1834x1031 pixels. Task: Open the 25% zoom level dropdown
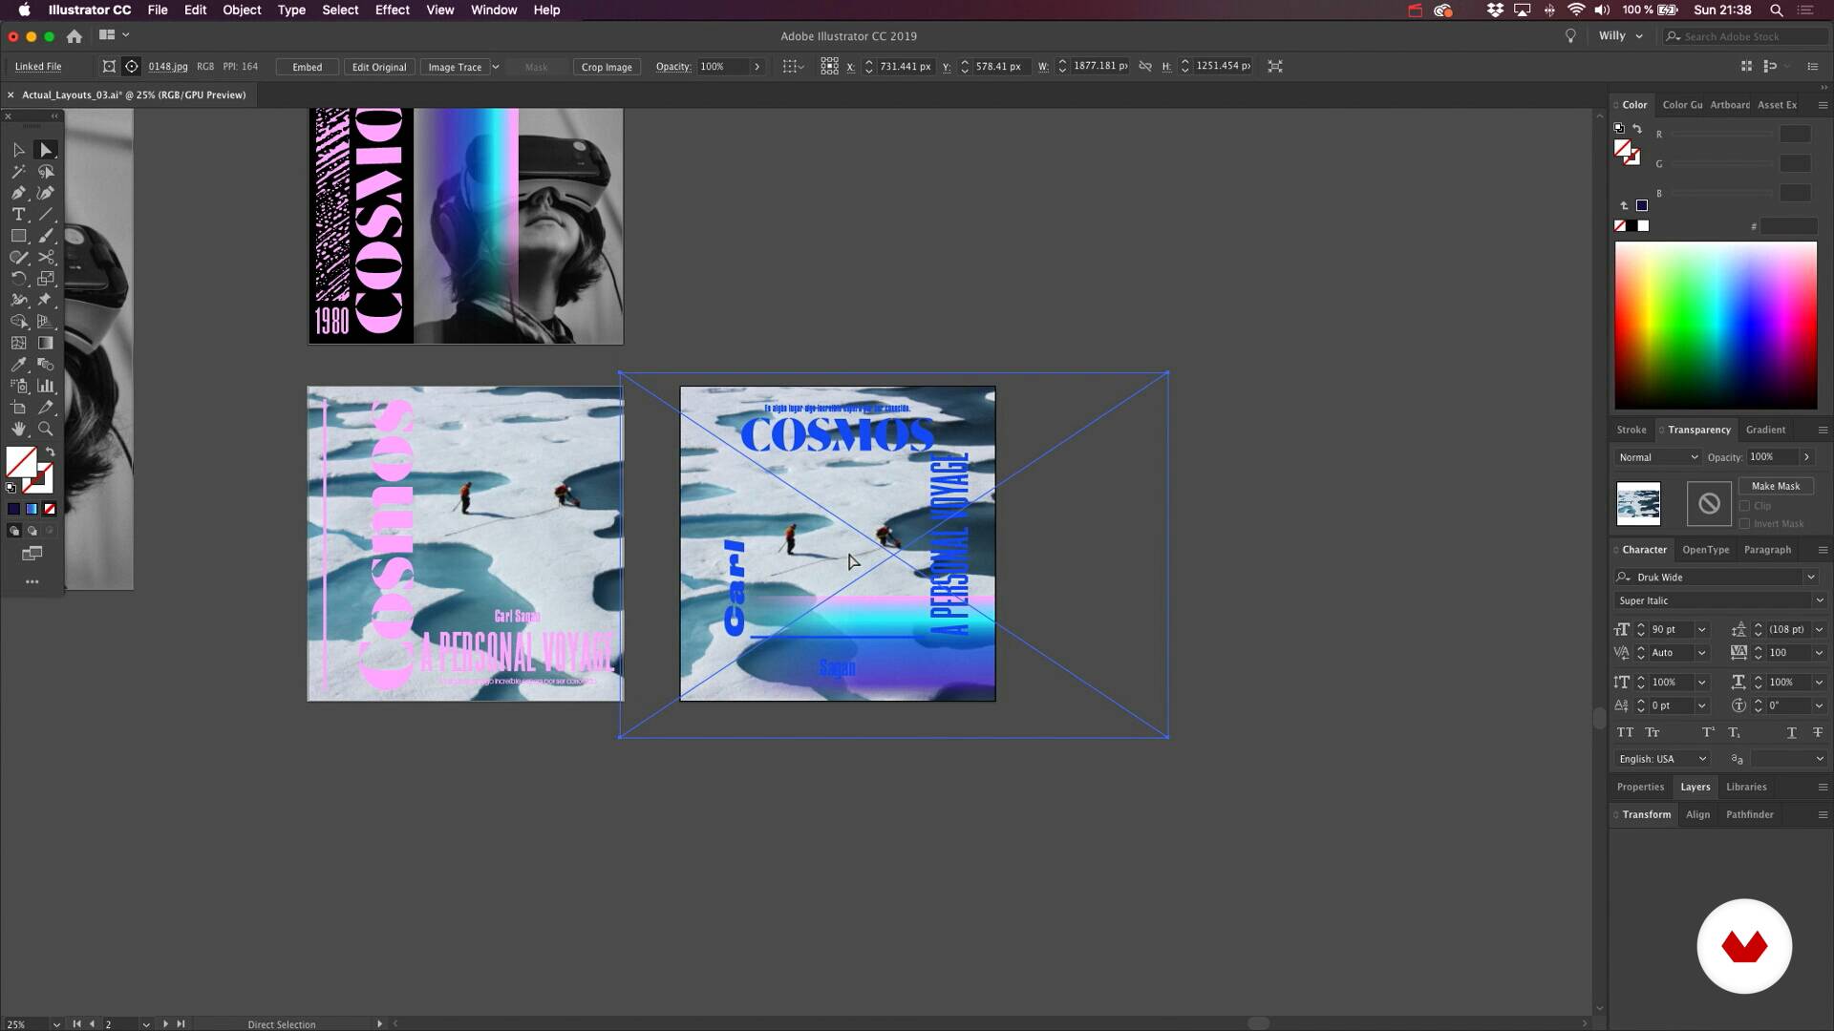coord(56,1024)
